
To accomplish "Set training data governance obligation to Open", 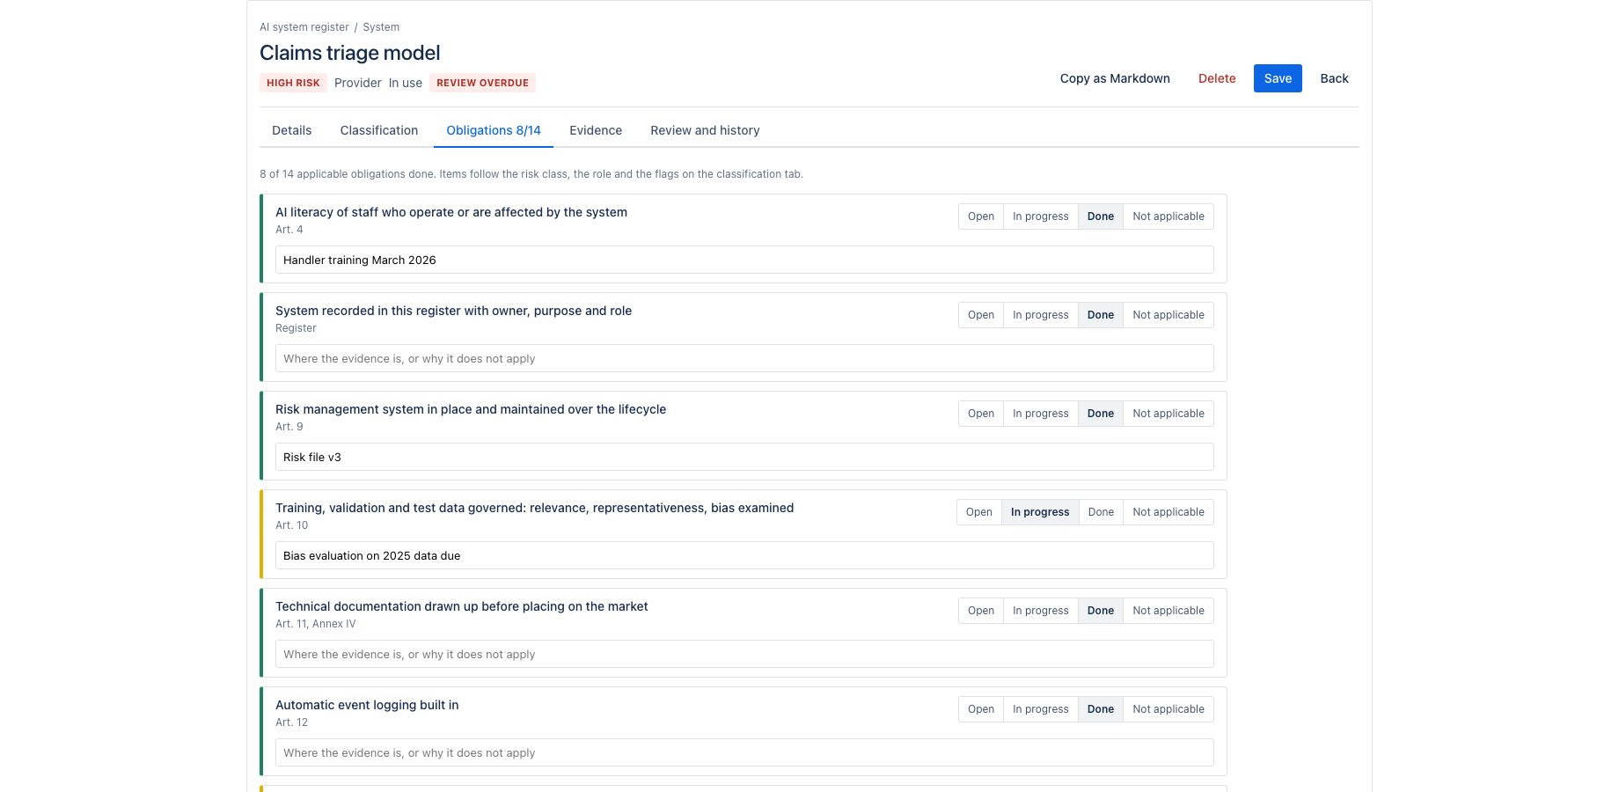I will point(979,512).
